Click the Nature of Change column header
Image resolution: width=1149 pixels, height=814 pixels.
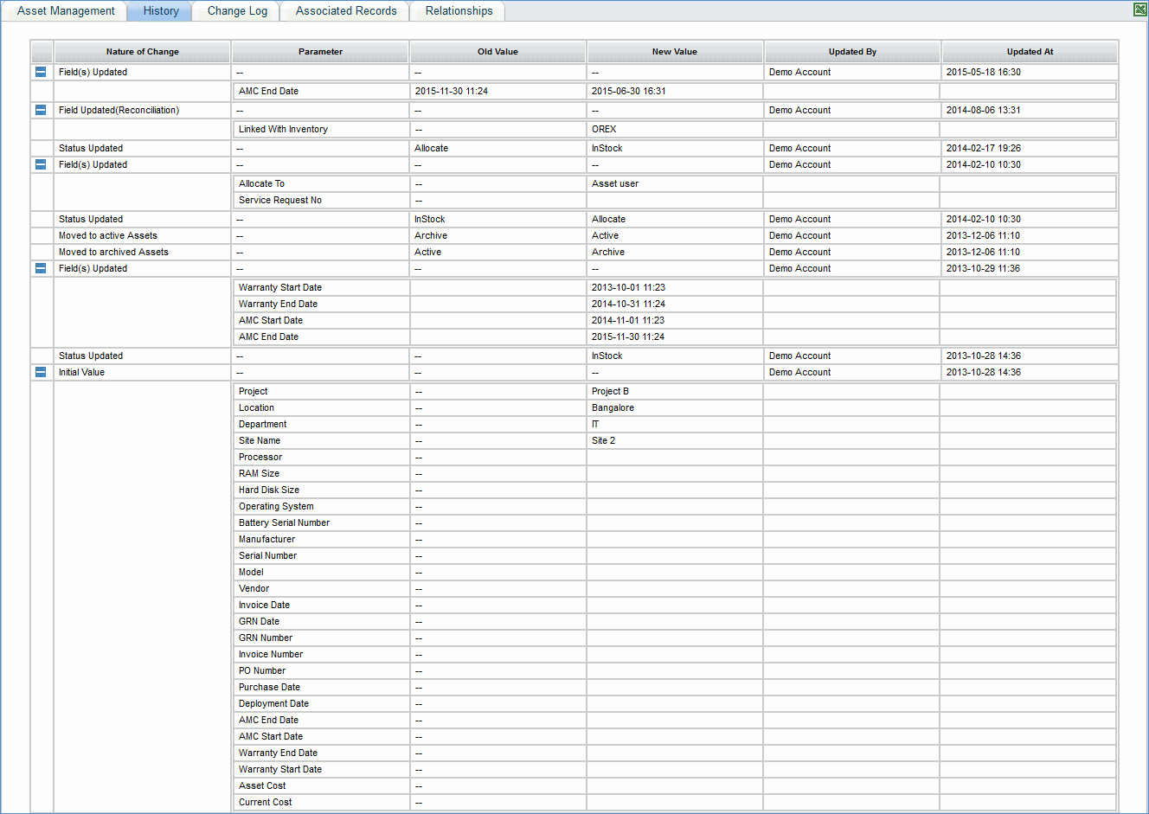tap(143, 52)
